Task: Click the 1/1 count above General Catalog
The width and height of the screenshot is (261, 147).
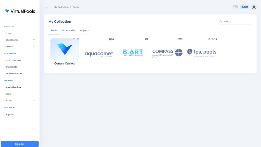Action: click(x=78, y=39)
